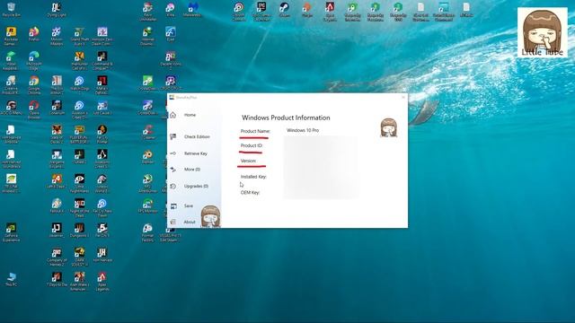The image size is (575, 323).
Task: Open the Rockstar Games launcher icon
Action: pos(11,36)
